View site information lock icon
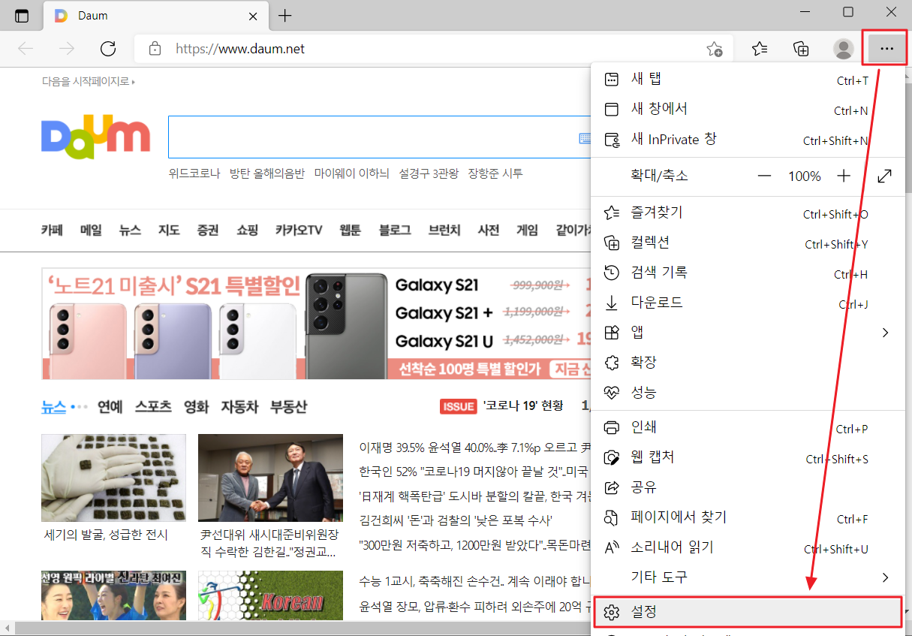Image resolution: width=912 pixels, height=636 pixels. click(155, 49)
